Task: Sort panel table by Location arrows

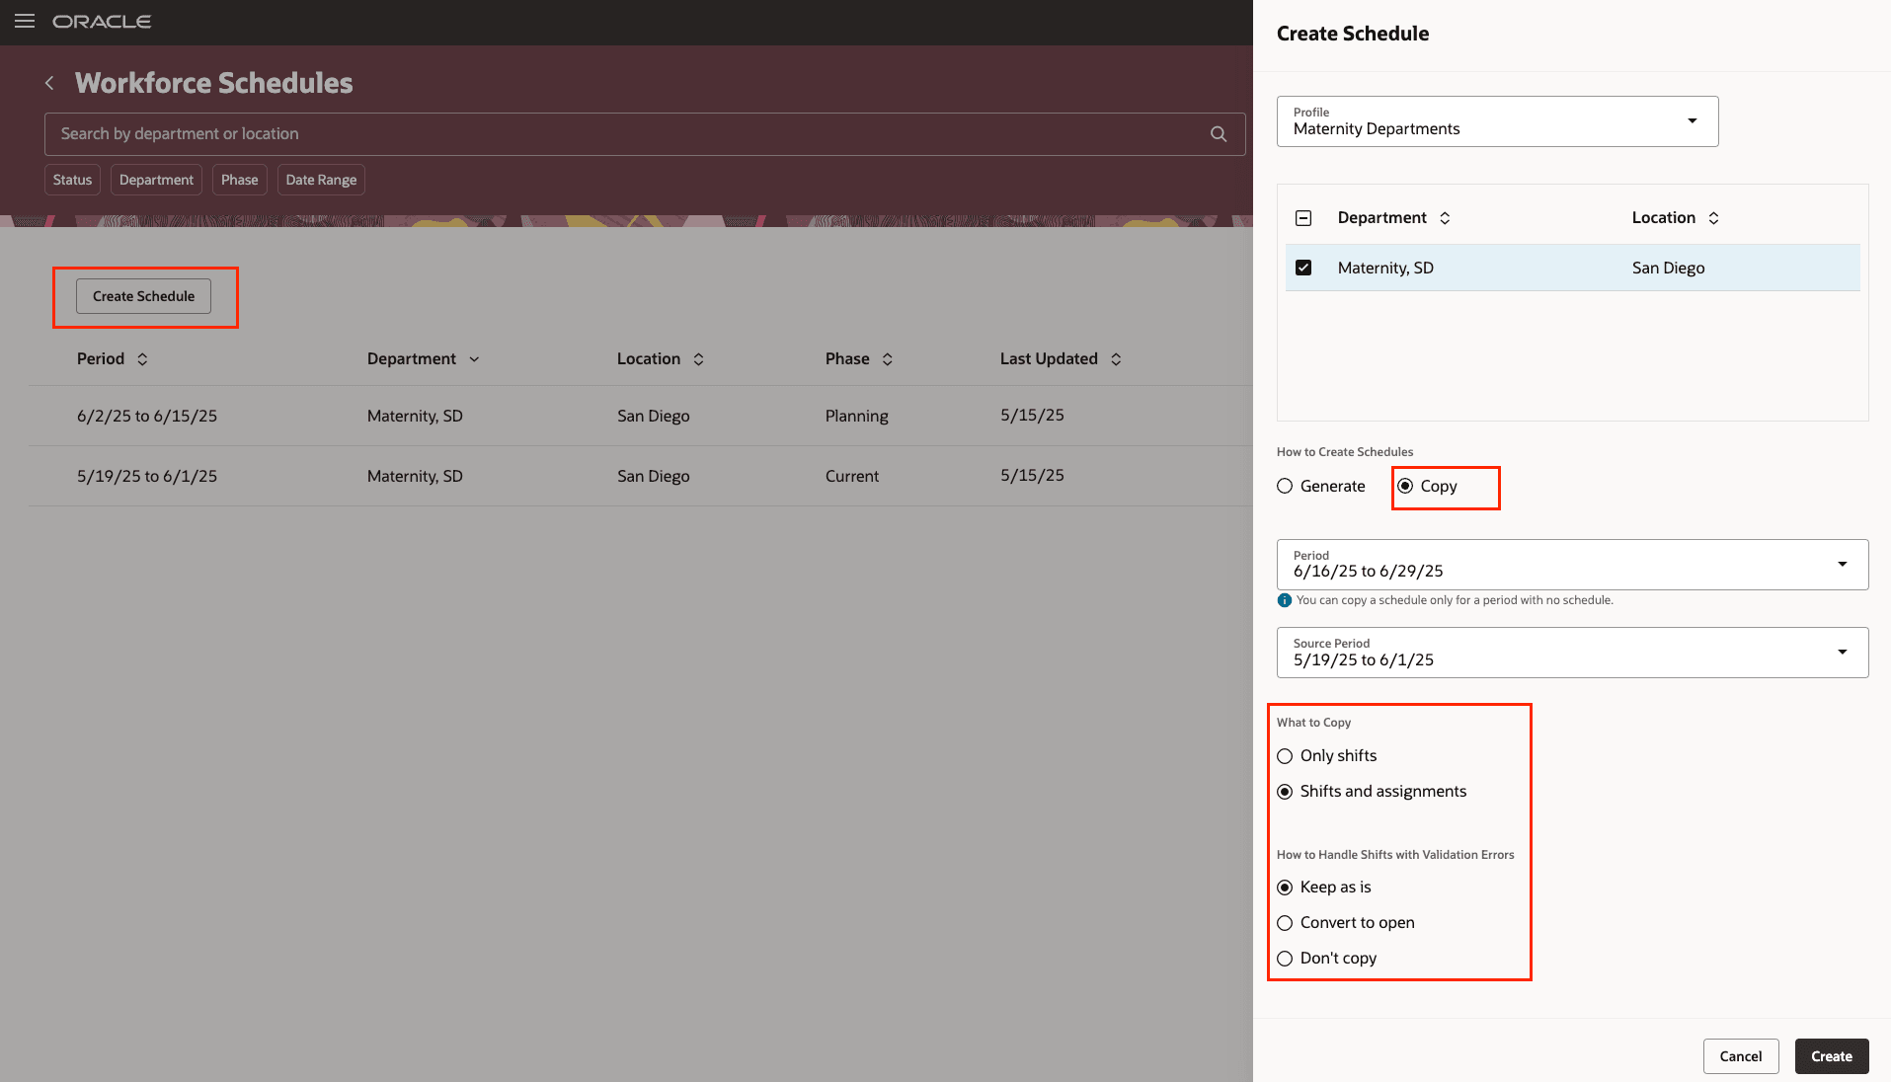Action: tap(1713, 218)
